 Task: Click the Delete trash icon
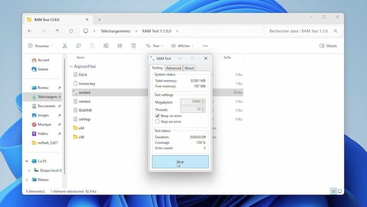[133, 46]
